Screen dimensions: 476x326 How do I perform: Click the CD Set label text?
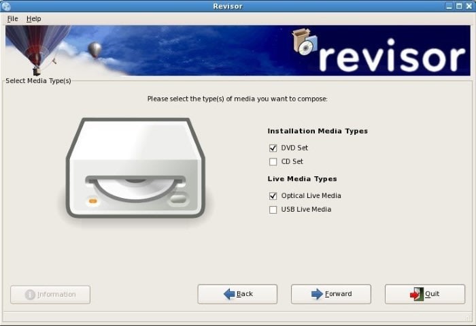click(x=292, y=161)
